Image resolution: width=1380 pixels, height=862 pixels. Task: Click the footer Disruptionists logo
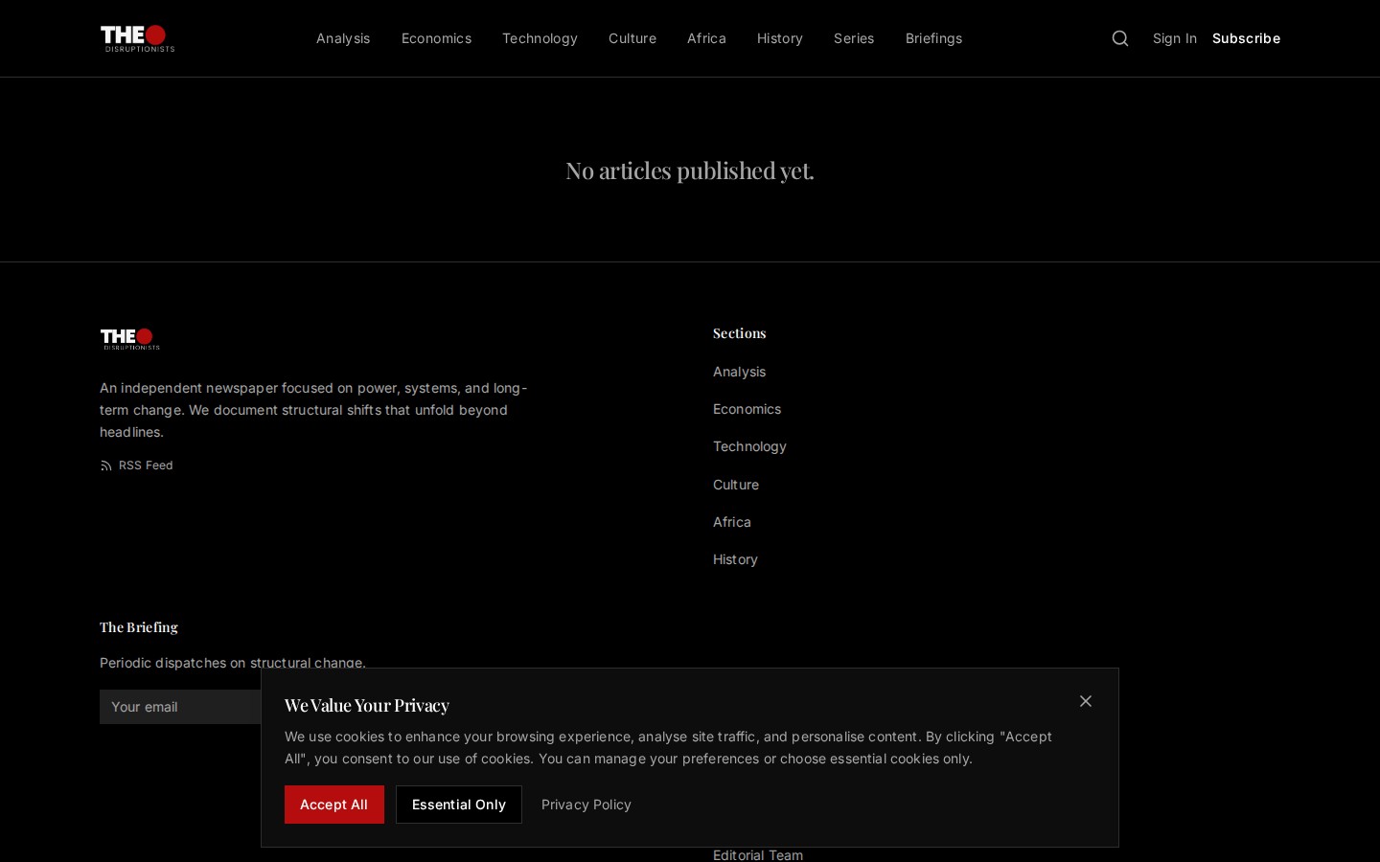[x=130, y=339]
